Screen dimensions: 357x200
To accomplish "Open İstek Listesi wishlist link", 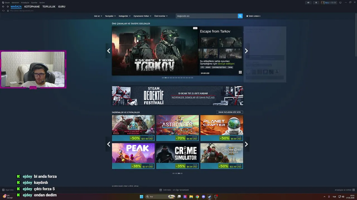I will pyautogui.click(x=253, y=16).
